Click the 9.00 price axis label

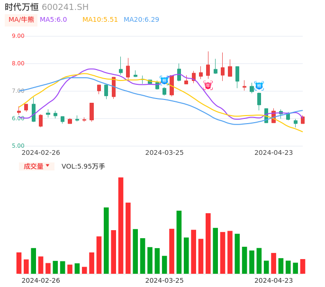(x=18, y=36)
